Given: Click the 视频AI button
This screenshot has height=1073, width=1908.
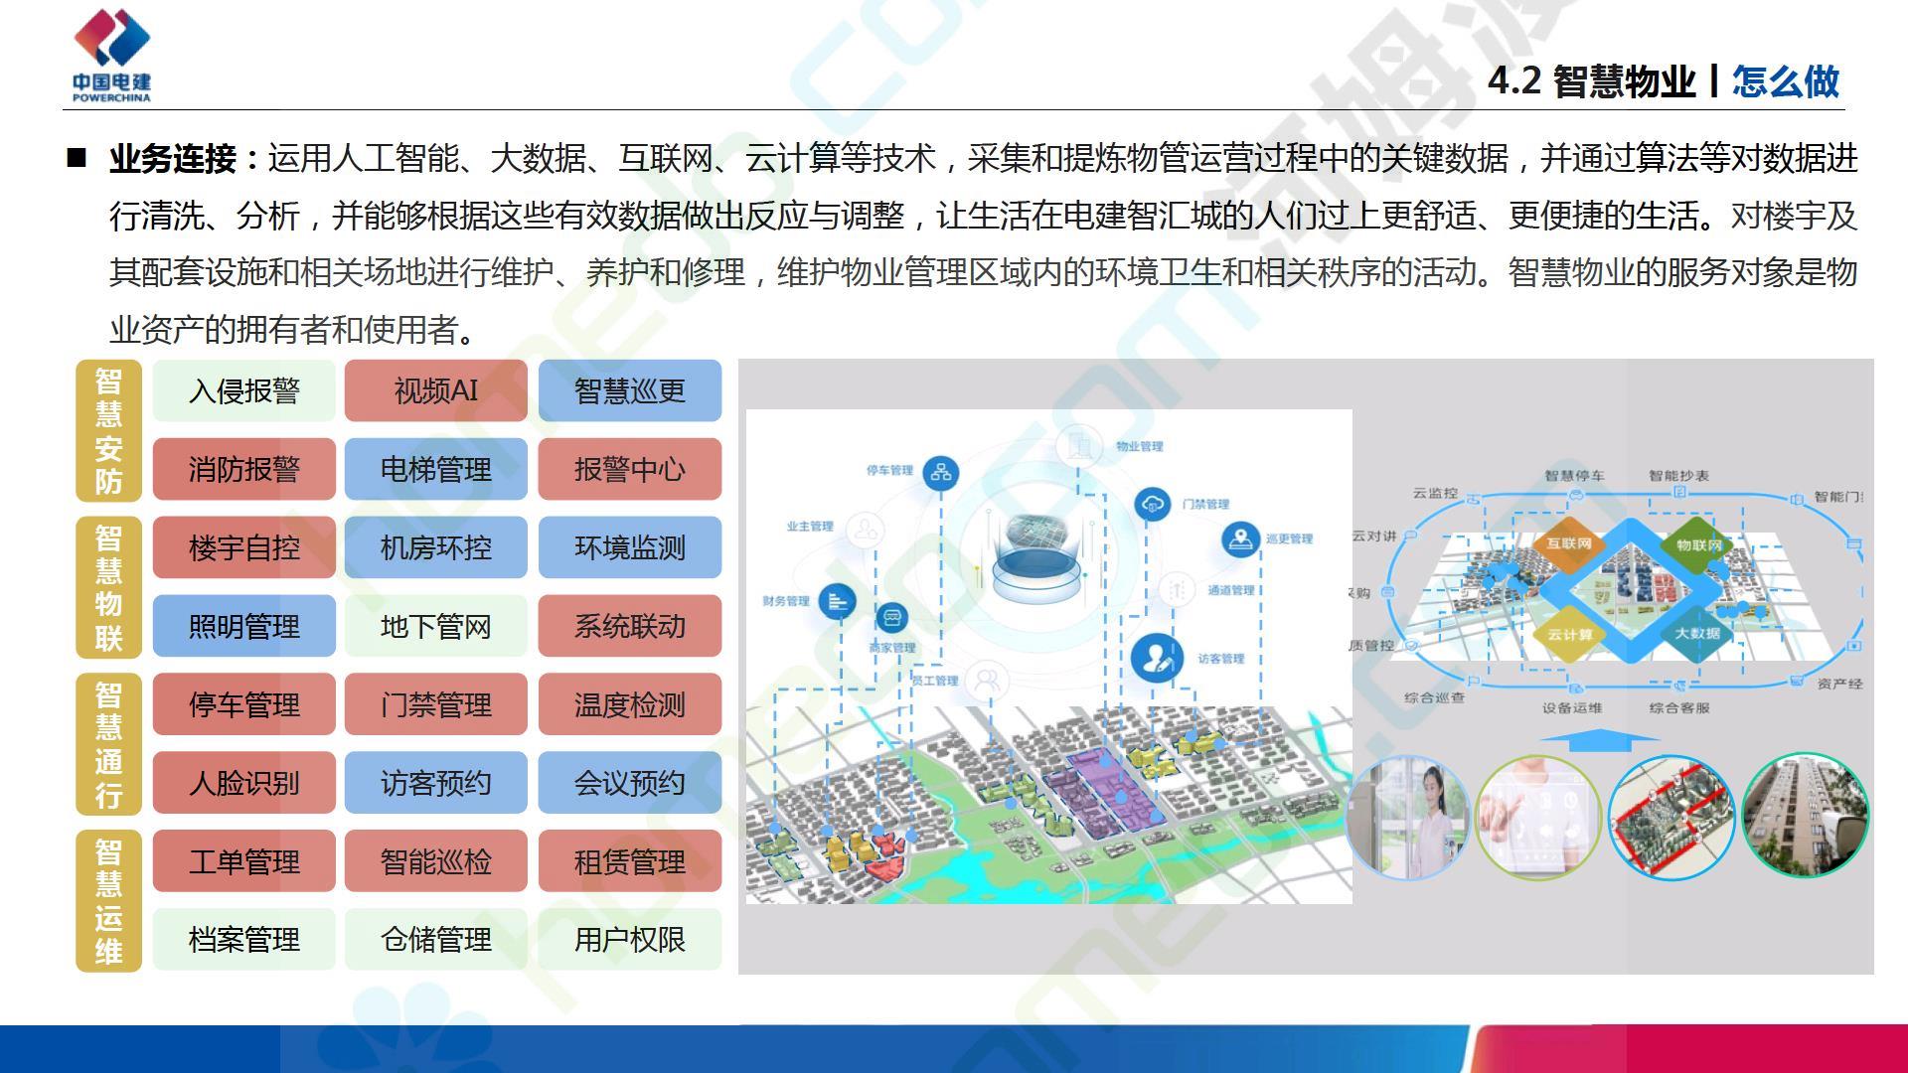Looking at the screenshot, I should point(435,390).
